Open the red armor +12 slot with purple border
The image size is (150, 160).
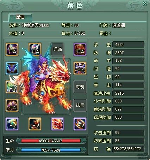[80, 49]
